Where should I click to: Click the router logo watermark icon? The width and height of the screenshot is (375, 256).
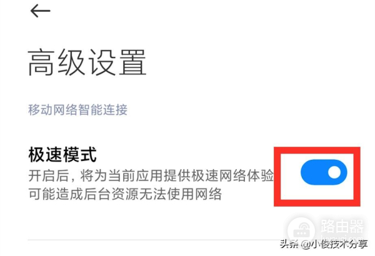[301, 230]
